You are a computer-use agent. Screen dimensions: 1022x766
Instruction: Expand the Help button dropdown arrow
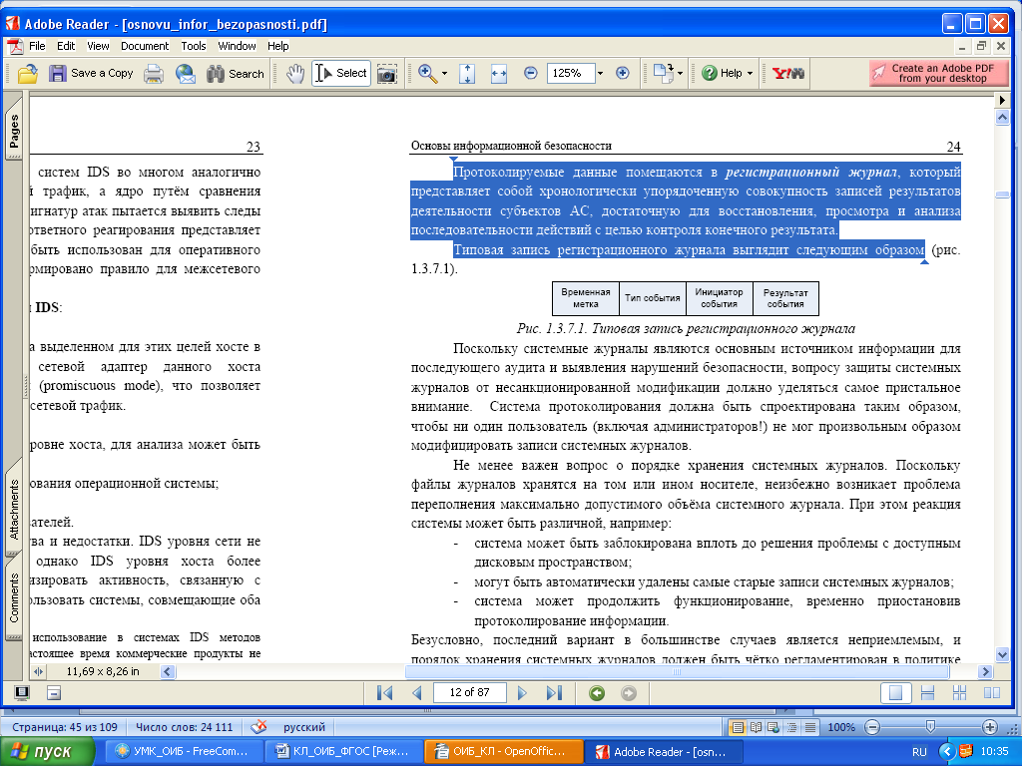749,74
